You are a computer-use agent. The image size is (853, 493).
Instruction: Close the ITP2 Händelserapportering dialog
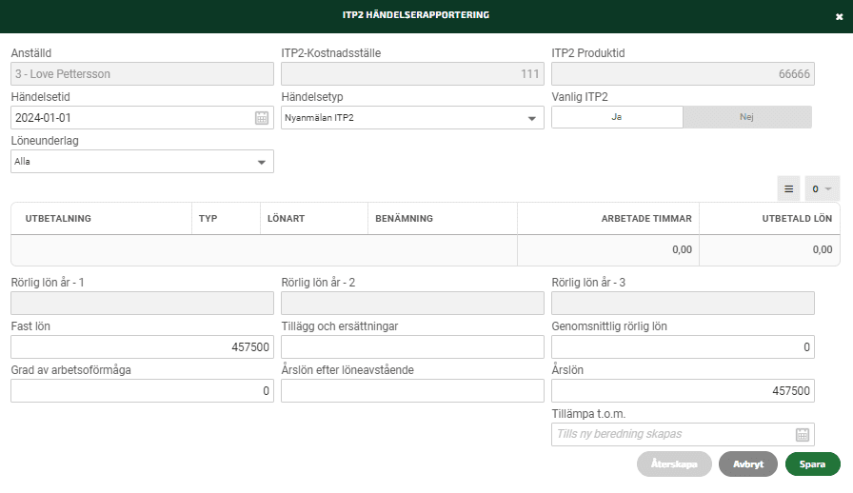click(839, 17)
